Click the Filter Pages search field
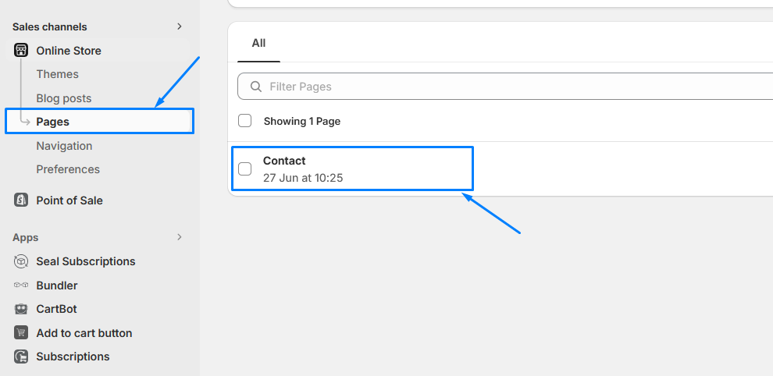The height and width of the screenshot is (376, 773). [505, 87]
